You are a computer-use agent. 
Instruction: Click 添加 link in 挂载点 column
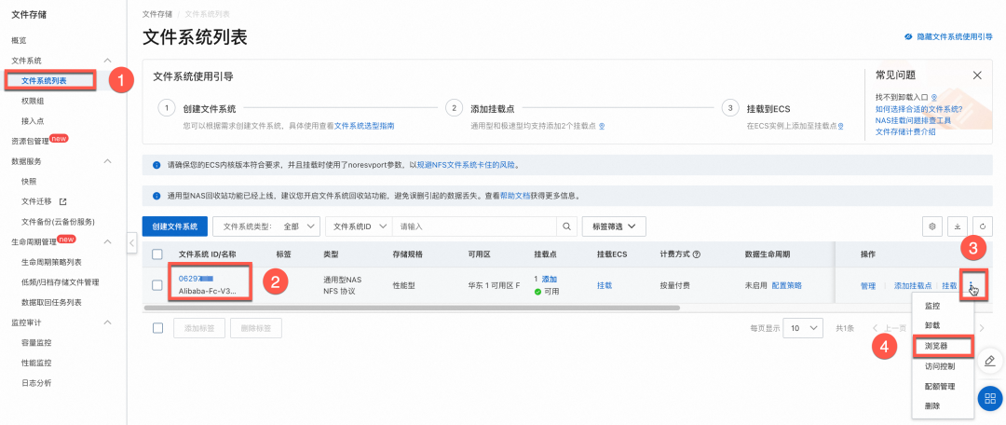pyautogui.click(x=550, y=280)
